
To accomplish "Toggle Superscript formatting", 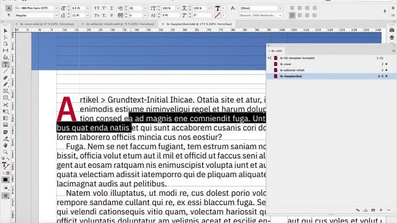I will (104, 8).
